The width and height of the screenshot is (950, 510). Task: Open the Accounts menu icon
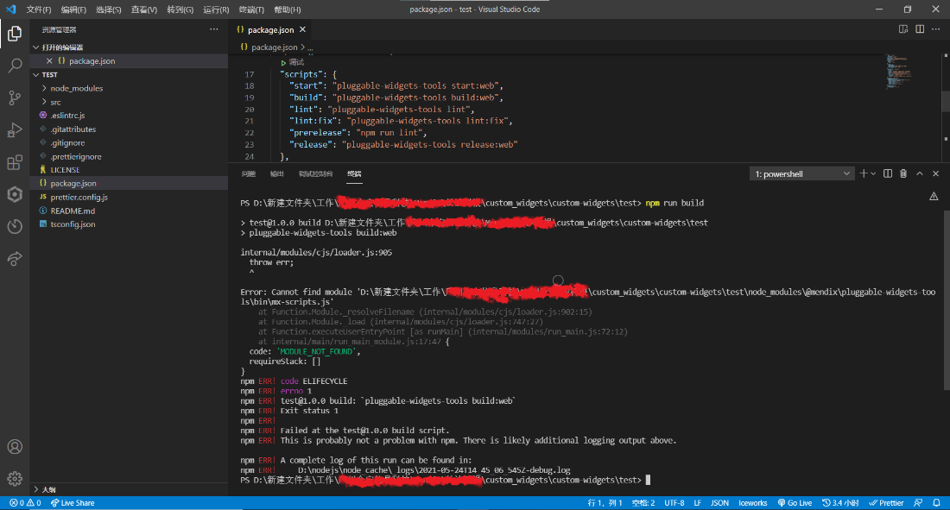coord(15,447)
